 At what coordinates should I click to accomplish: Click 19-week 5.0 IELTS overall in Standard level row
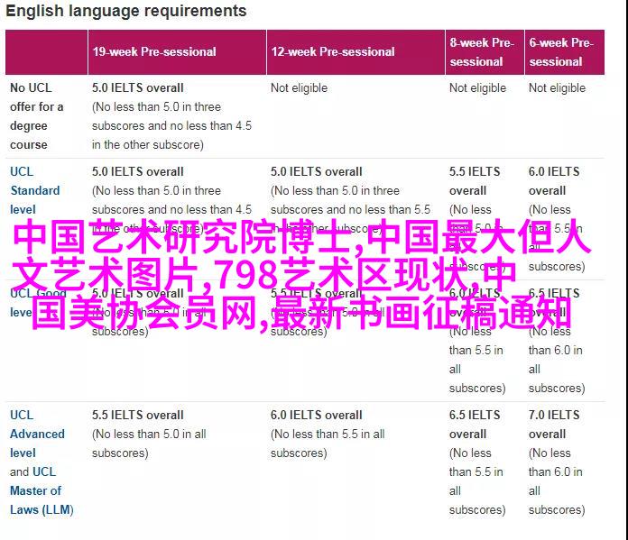point(138,171)
